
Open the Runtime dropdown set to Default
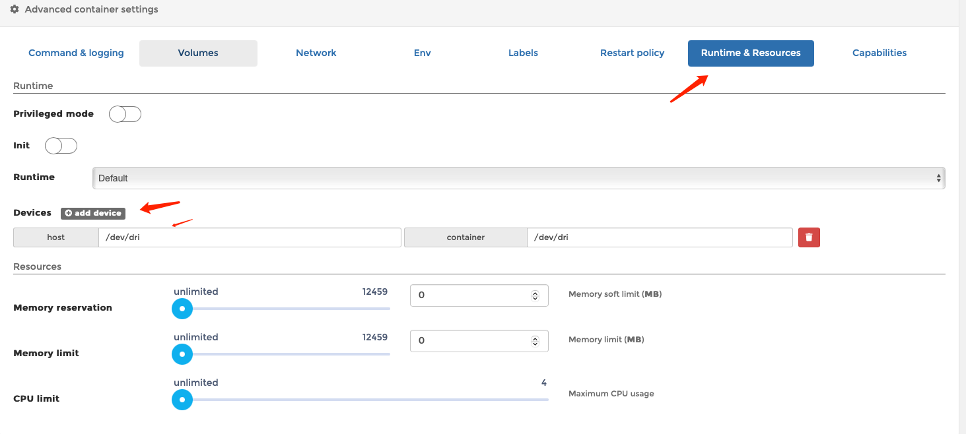click(518, 178)
